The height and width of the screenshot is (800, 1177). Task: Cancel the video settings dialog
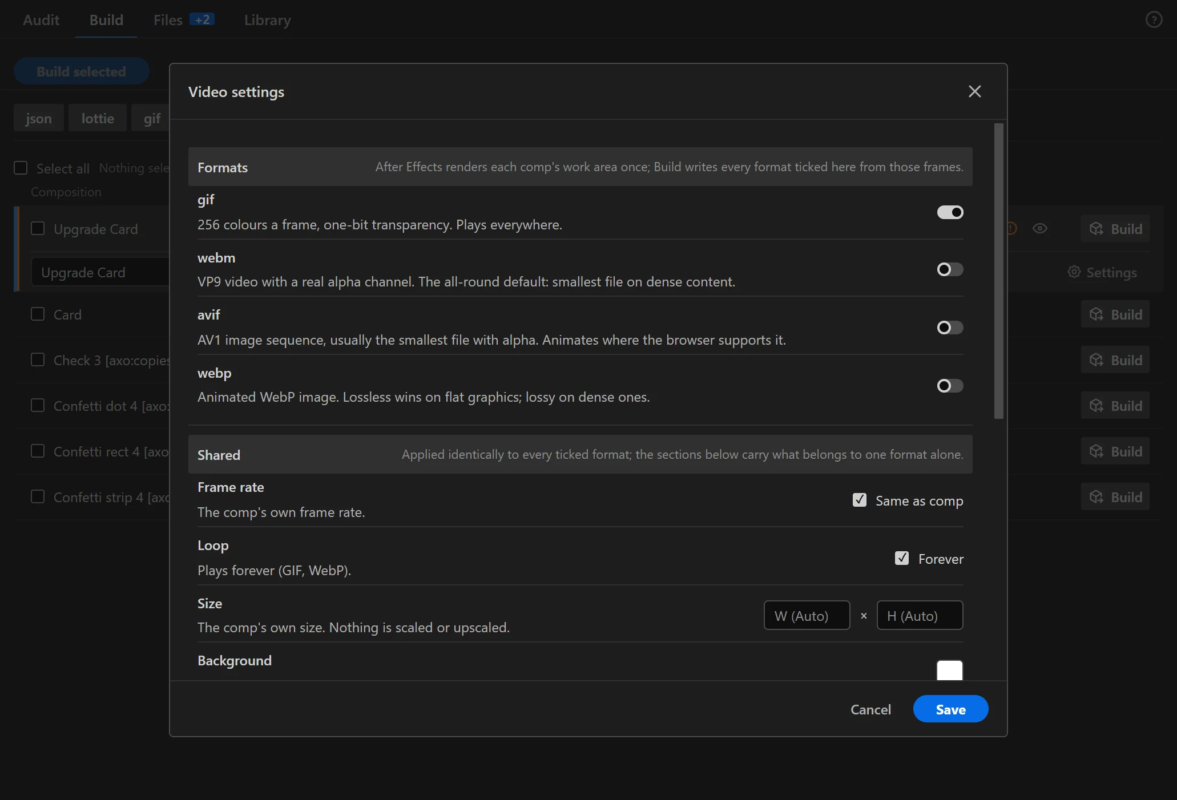[870, 709]
